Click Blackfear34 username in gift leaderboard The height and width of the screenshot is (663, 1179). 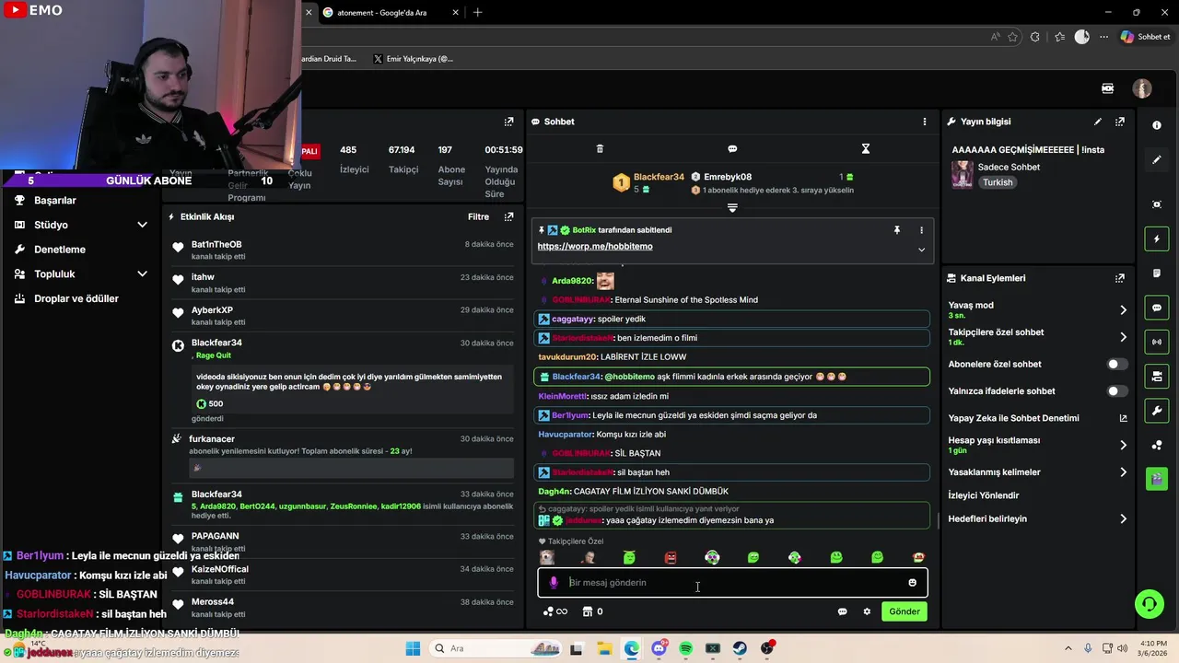coord(659,177)
